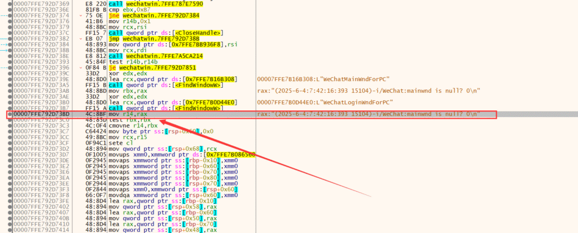
Task: Toggle breakpoint dot at address 00007FFE792D738E
Action: tap(10, 56)
